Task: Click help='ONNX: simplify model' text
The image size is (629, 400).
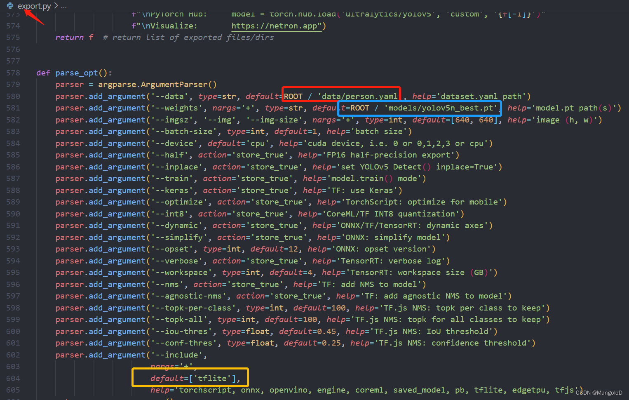Action: pyautogui.click(x=381, y=238)
